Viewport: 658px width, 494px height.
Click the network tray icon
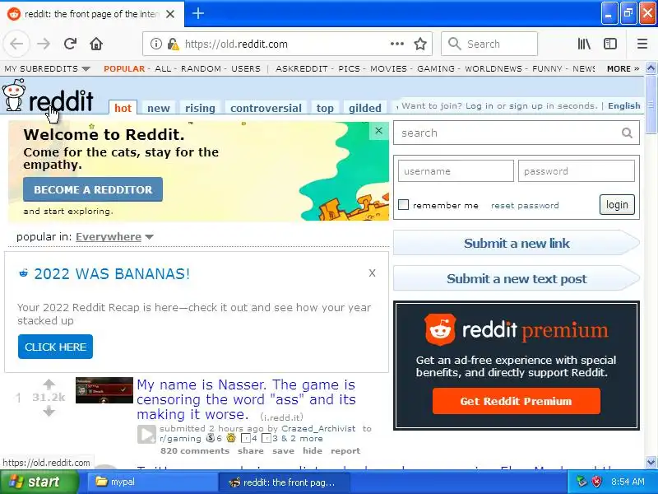[x=582, y=482]
